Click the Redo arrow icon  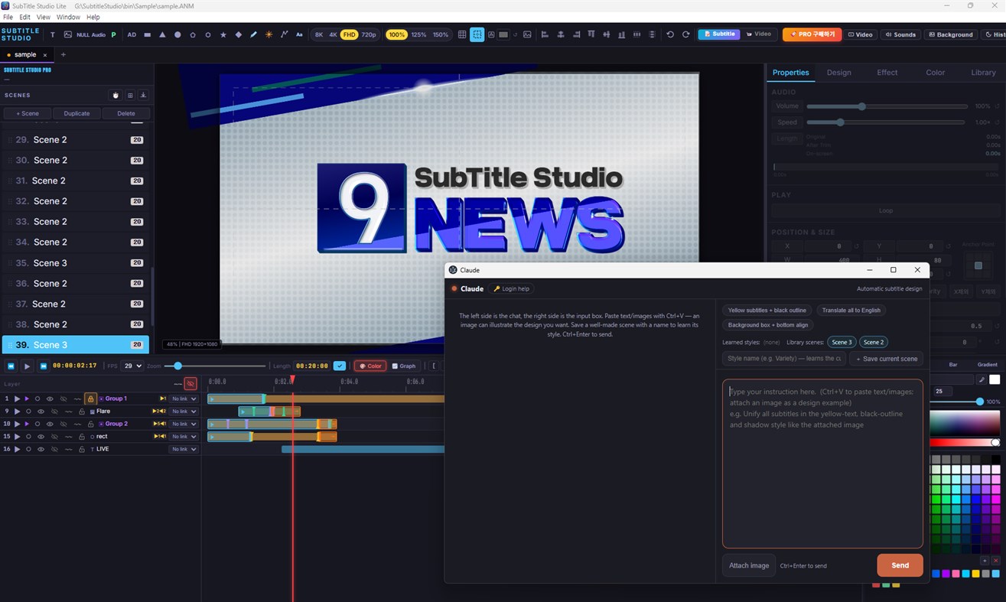tap(685, 34)
